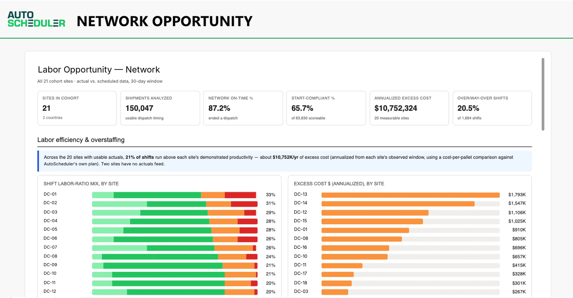The image size is (573, 298).
Task: Click the Shift Labor-Ratio Mix chart title
Action: click(x=81, y=184)
